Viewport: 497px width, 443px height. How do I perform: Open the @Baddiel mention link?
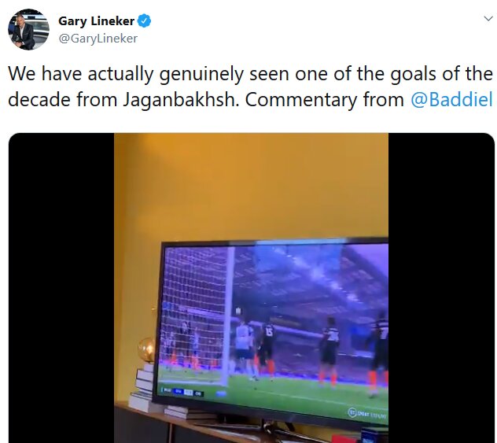pos(451,100)
